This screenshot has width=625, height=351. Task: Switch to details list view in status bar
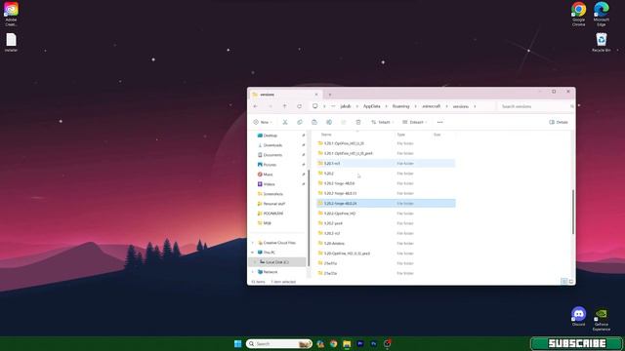[x=564, y=282]
